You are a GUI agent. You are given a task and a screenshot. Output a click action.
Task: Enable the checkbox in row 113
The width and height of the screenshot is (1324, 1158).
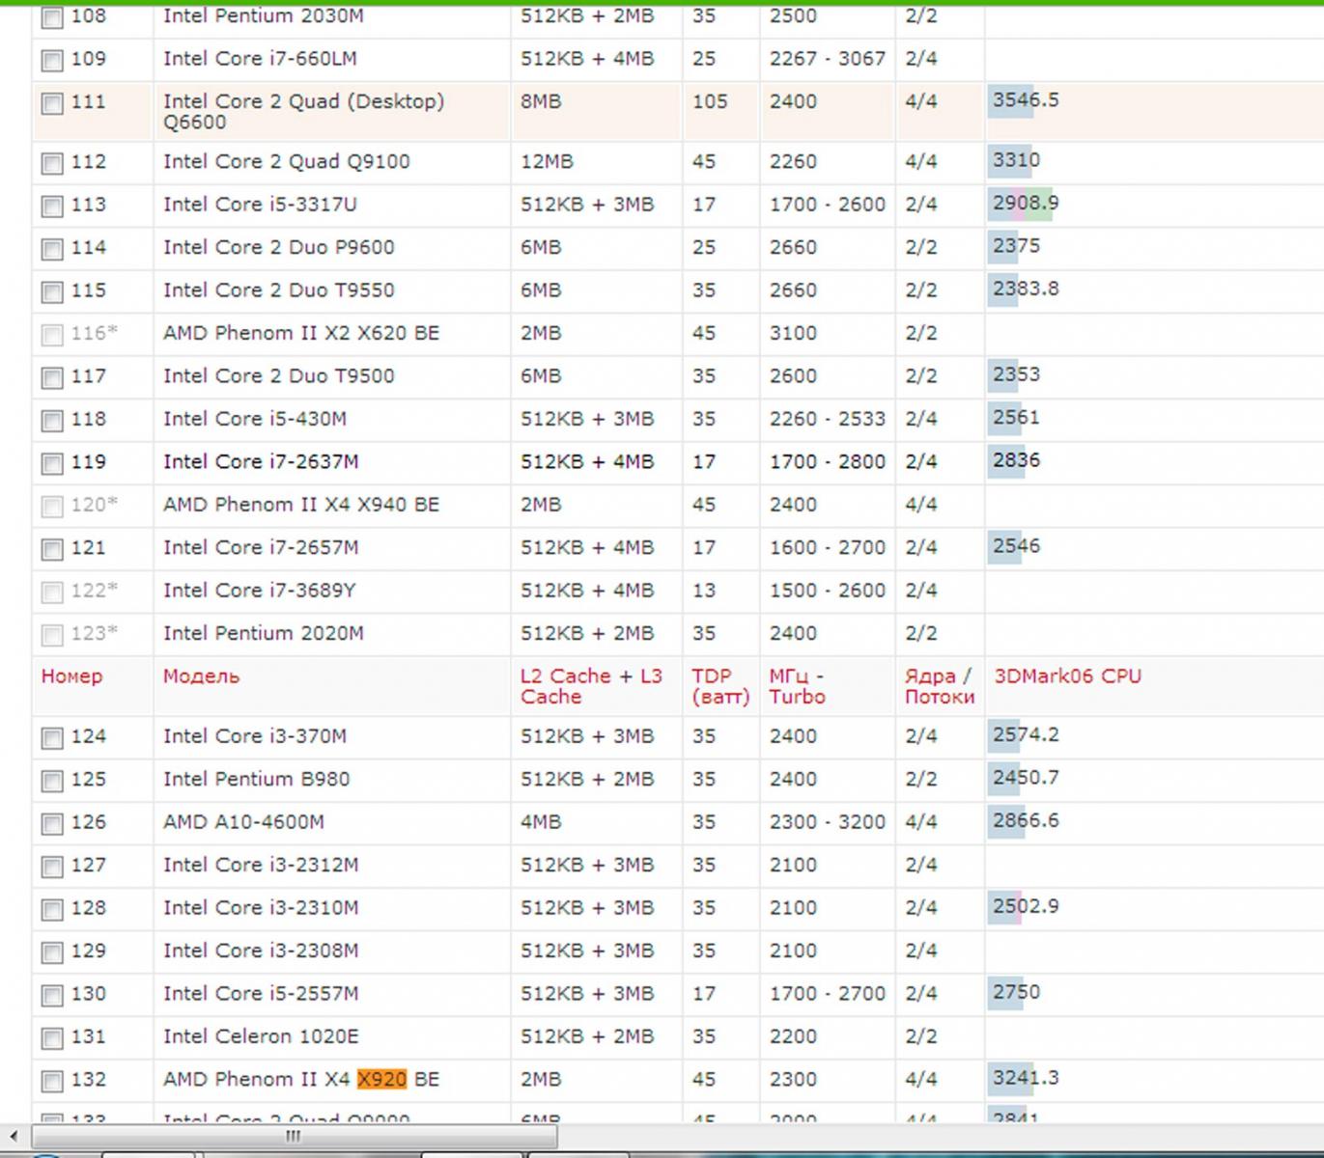click(52, 207)
